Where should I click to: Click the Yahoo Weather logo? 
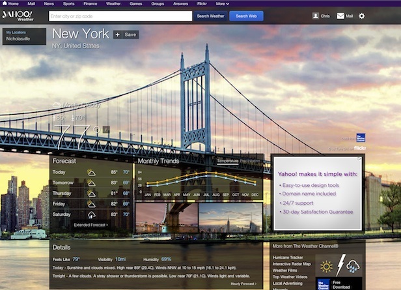16,15
